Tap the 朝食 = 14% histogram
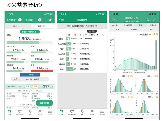164x121 pixels. 122,86
